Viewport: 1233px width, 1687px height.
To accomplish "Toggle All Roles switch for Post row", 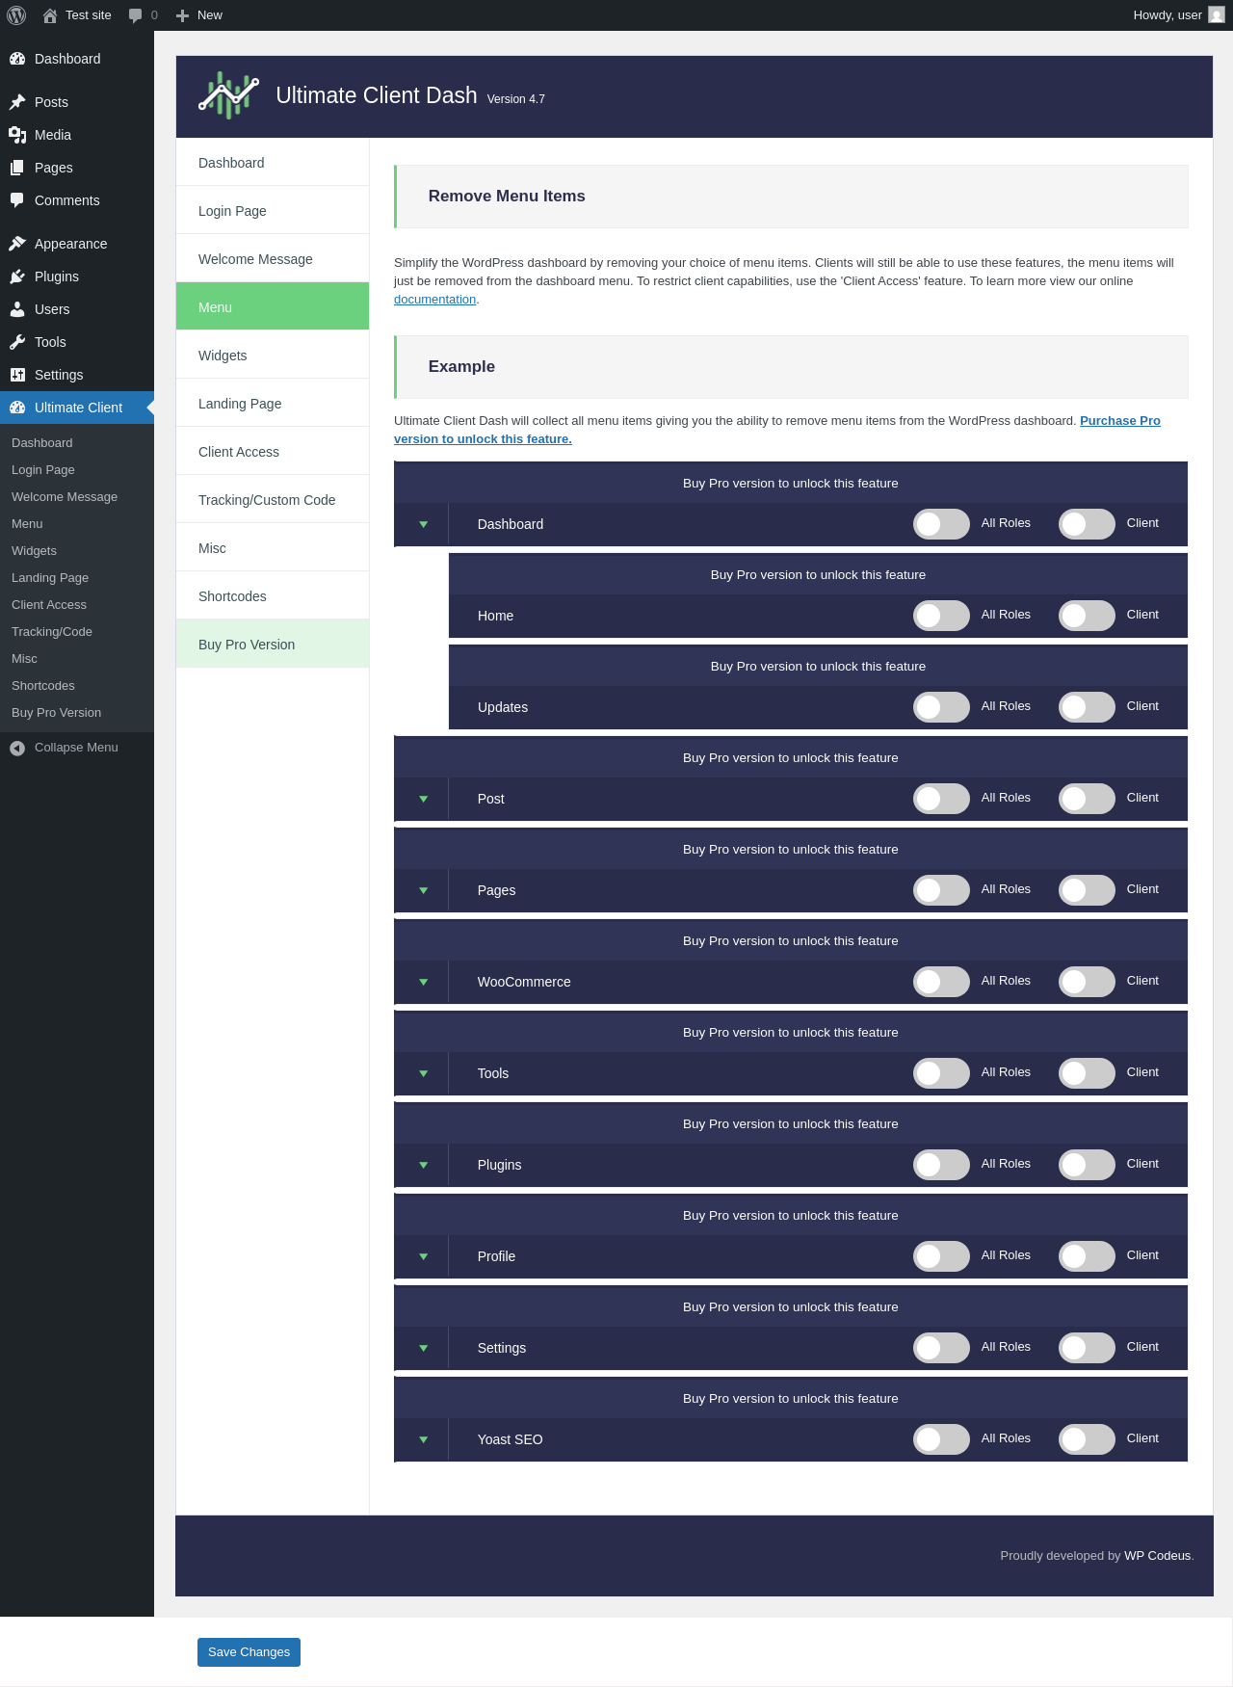I will [941, 799].
